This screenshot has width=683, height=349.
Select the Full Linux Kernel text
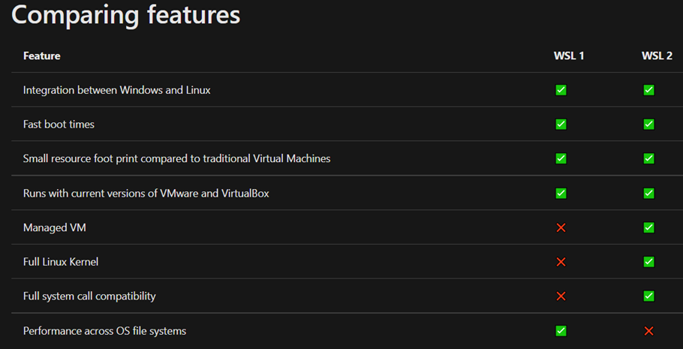coord(61,262)
